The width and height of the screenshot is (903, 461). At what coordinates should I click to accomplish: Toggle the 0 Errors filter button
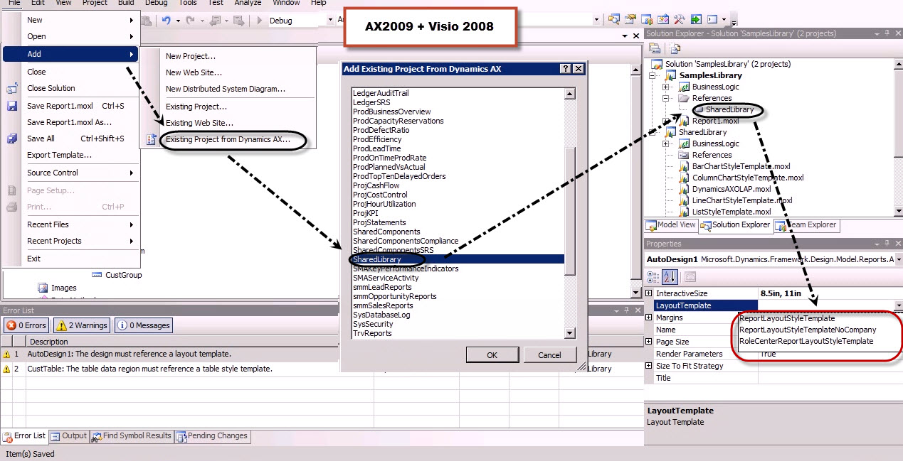point(27,325)
